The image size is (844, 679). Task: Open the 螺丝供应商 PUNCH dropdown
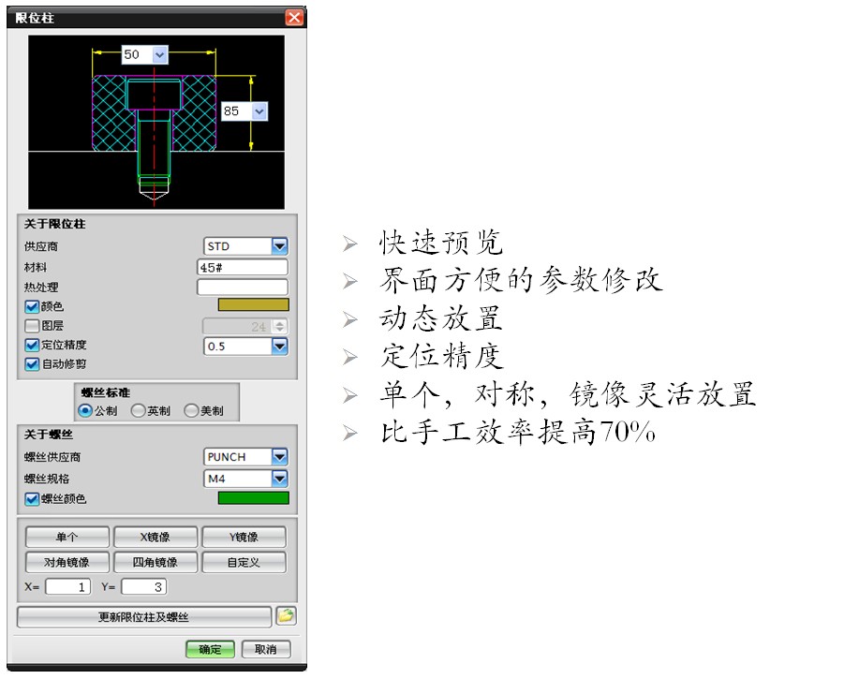(279, 457)
